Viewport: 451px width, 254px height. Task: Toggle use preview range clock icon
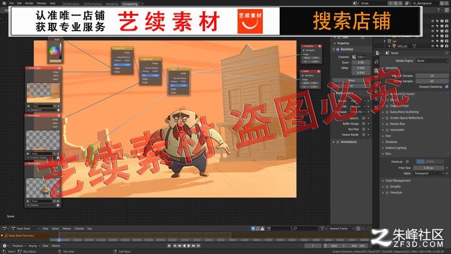(x=325, y=246)
